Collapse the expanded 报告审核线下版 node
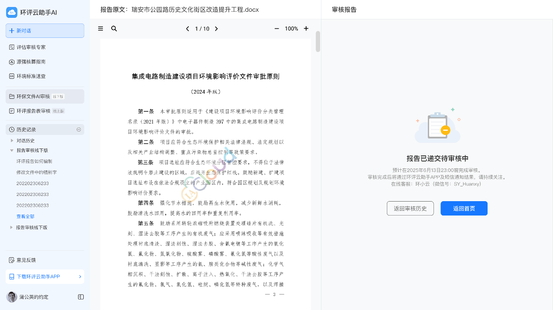 12,150
